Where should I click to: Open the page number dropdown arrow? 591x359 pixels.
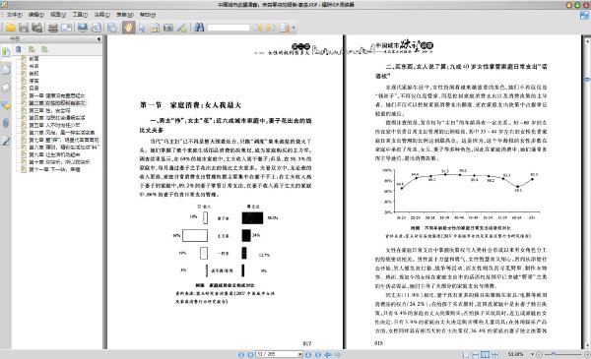(x=300, y=354)
